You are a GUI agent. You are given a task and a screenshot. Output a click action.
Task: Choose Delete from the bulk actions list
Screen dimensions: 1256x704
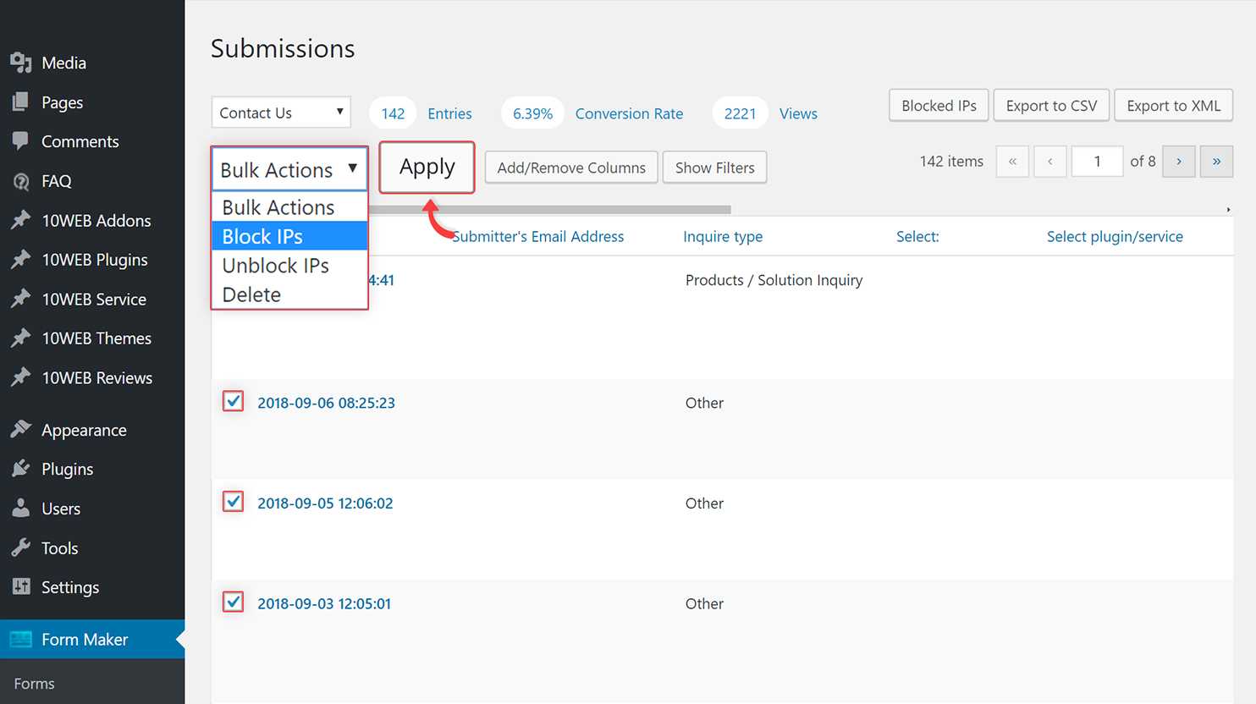click(289, 294)
